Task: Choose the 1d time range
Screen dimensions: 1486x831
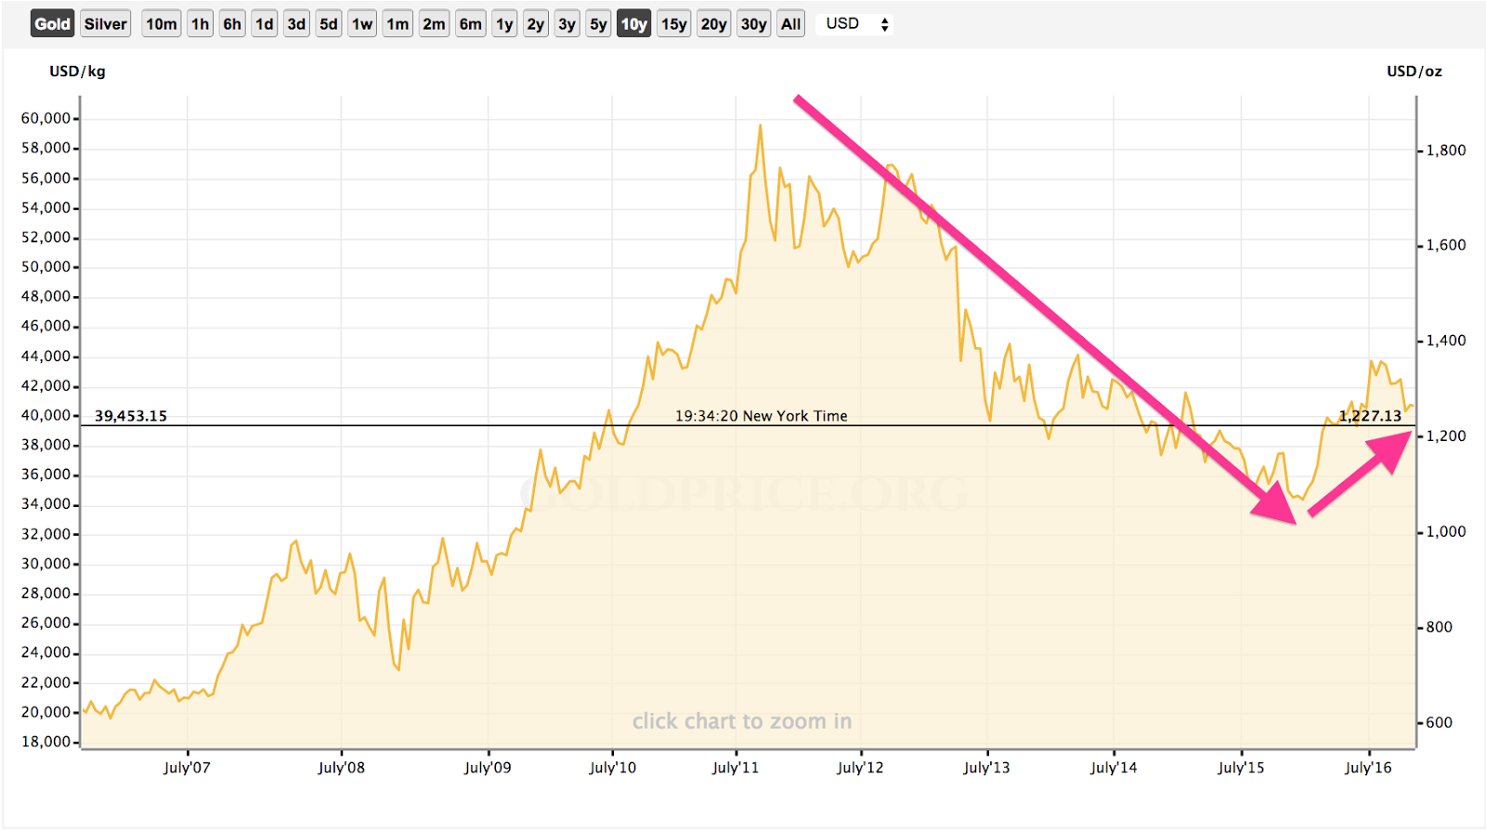Action: [265, 24]
